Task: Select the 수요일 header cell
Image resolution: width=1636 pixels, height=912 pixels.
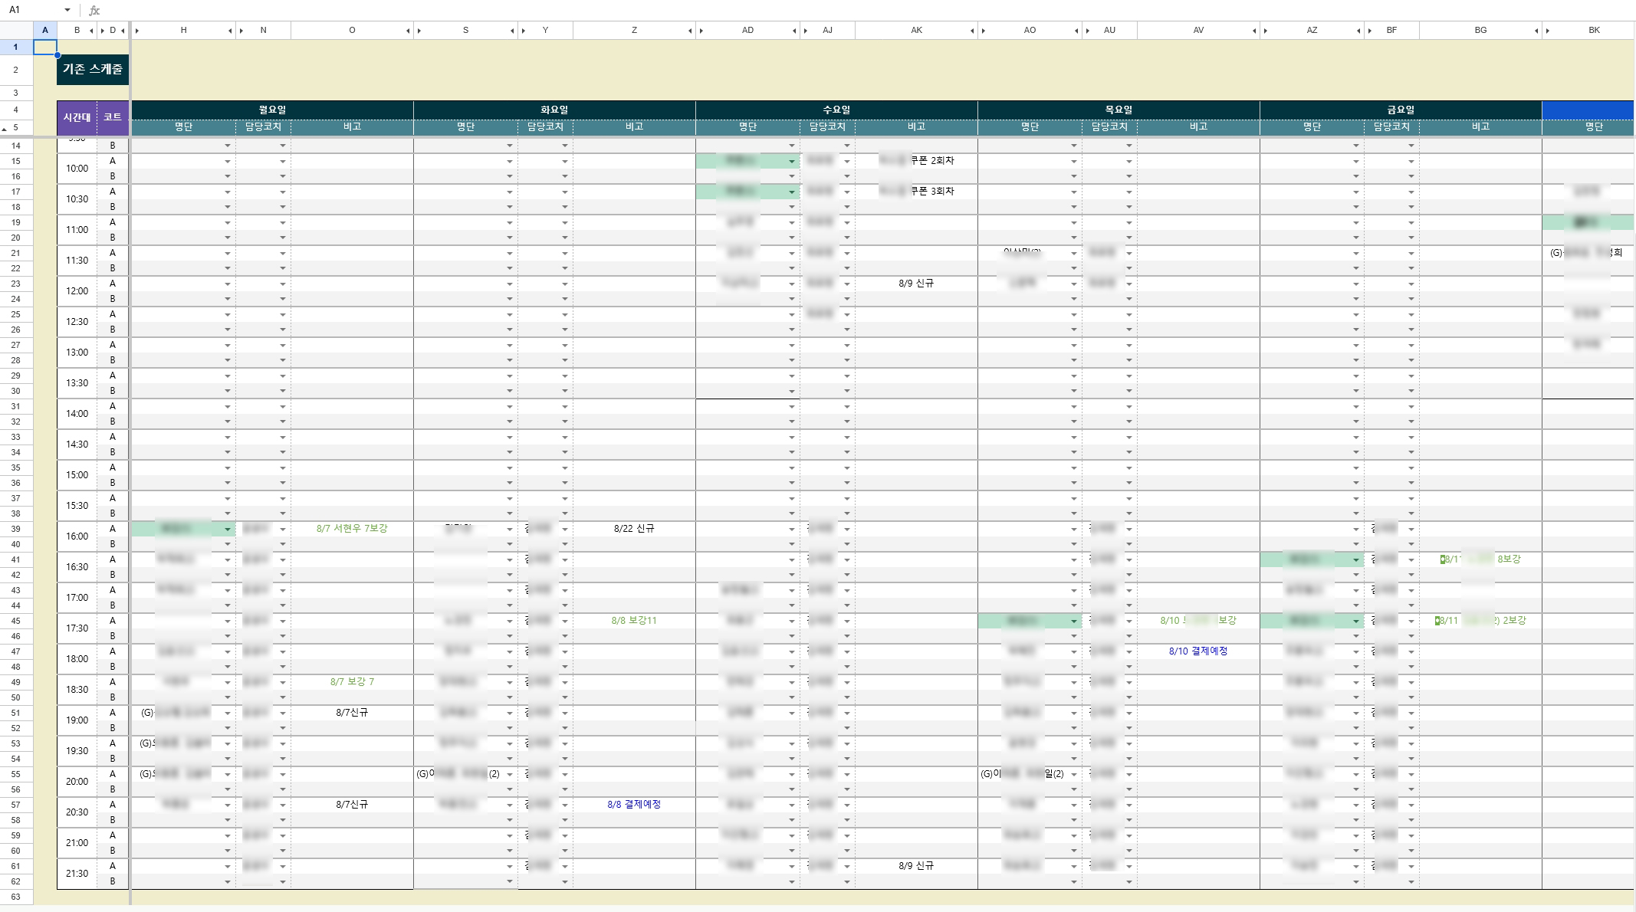Action: (836, 110)
